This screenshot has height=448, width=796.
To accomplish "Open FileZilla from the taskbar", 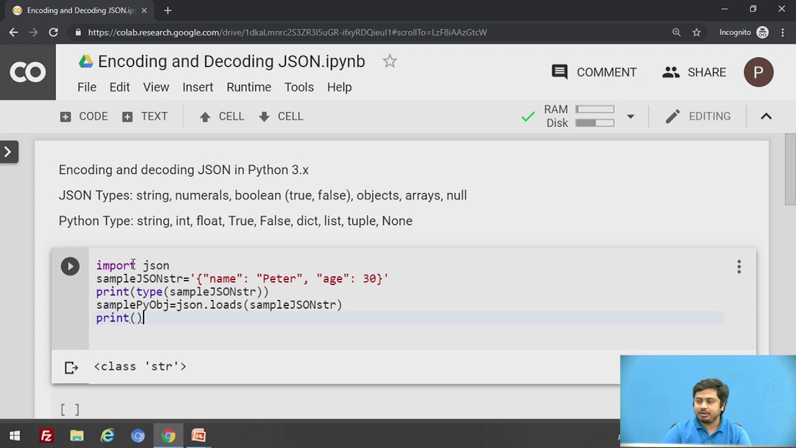I will click(46, 436).
